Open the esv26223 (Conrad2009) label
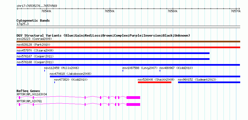This screenshot has height=120, width=248. (x=34, y=39)
